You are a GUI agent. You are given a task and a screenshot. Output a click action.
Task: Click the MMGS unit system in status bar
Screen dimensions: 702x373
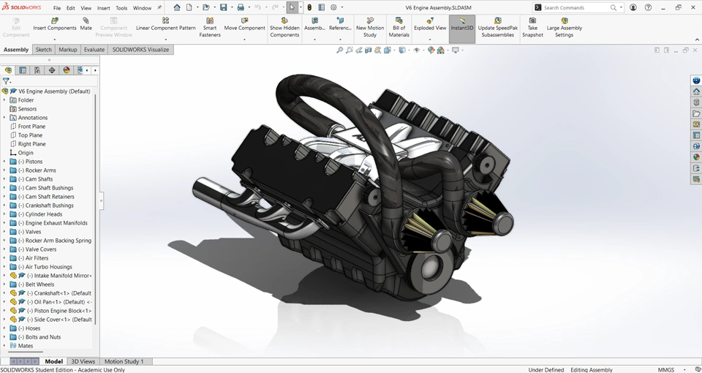[665, 370]
